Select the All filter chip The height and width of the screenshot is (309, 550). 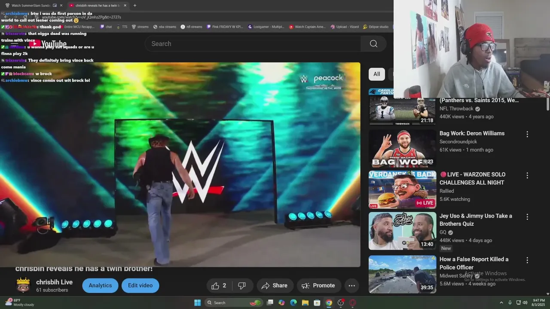tap(376, 74)
